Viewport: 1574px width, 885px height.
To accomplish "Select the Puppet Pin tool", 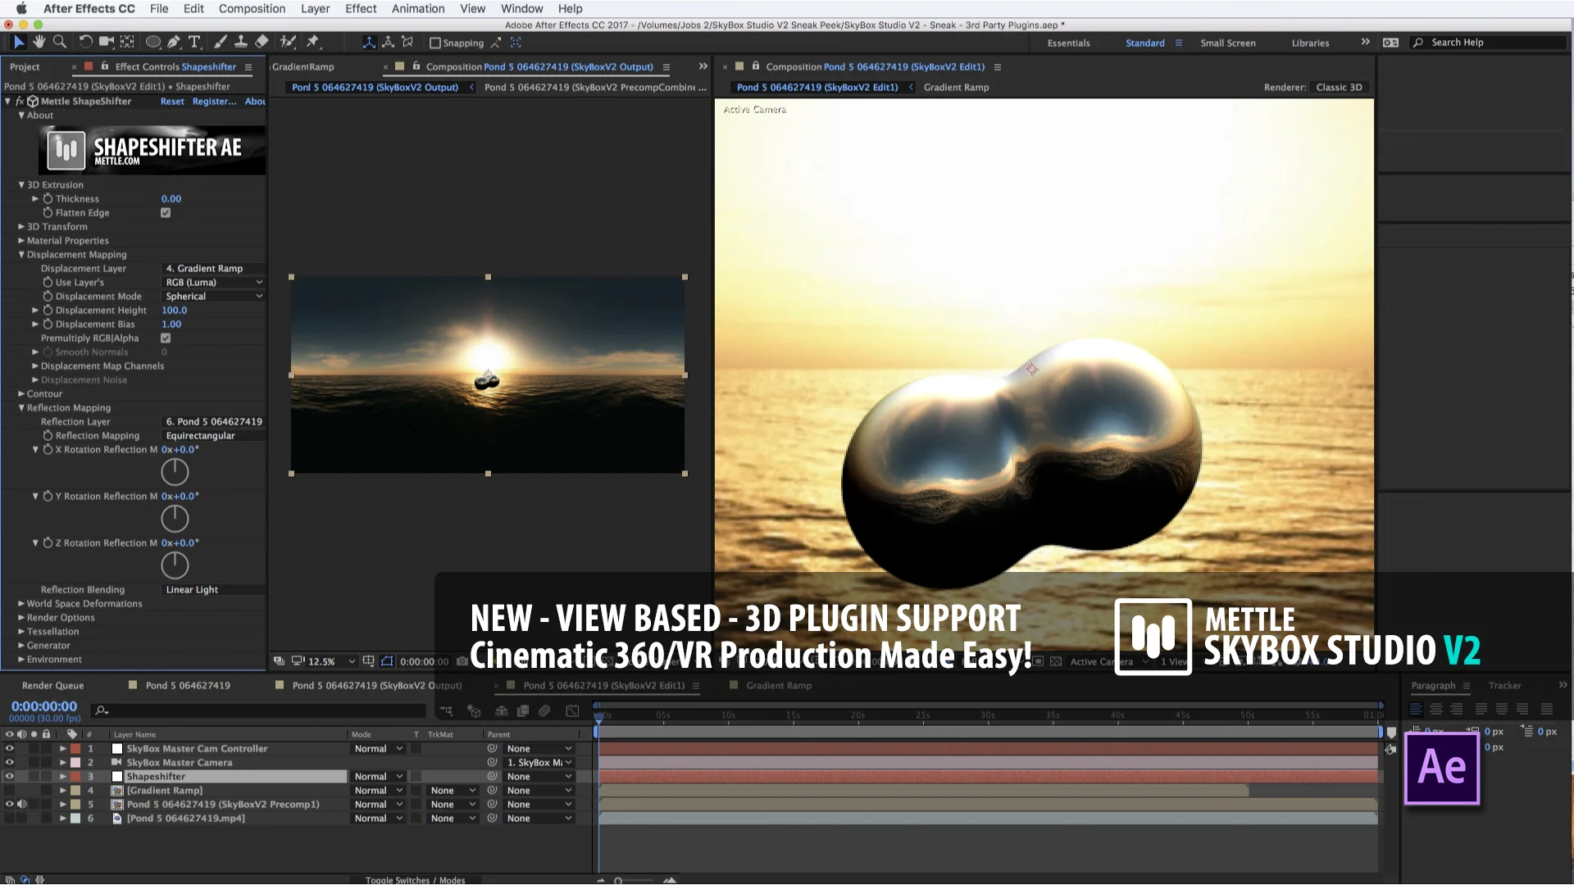I will 314,42.
